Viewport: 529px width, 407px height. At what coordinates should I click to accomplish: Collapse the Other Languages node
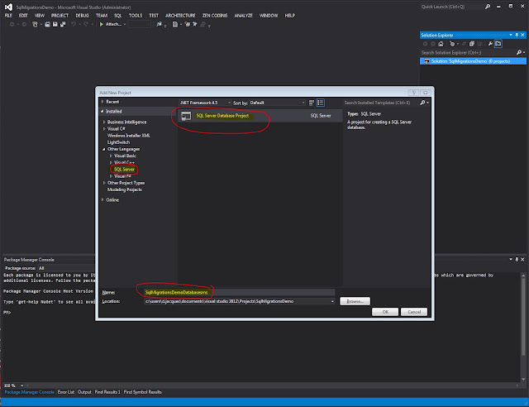pyautogui.click(x=104, y=149)
